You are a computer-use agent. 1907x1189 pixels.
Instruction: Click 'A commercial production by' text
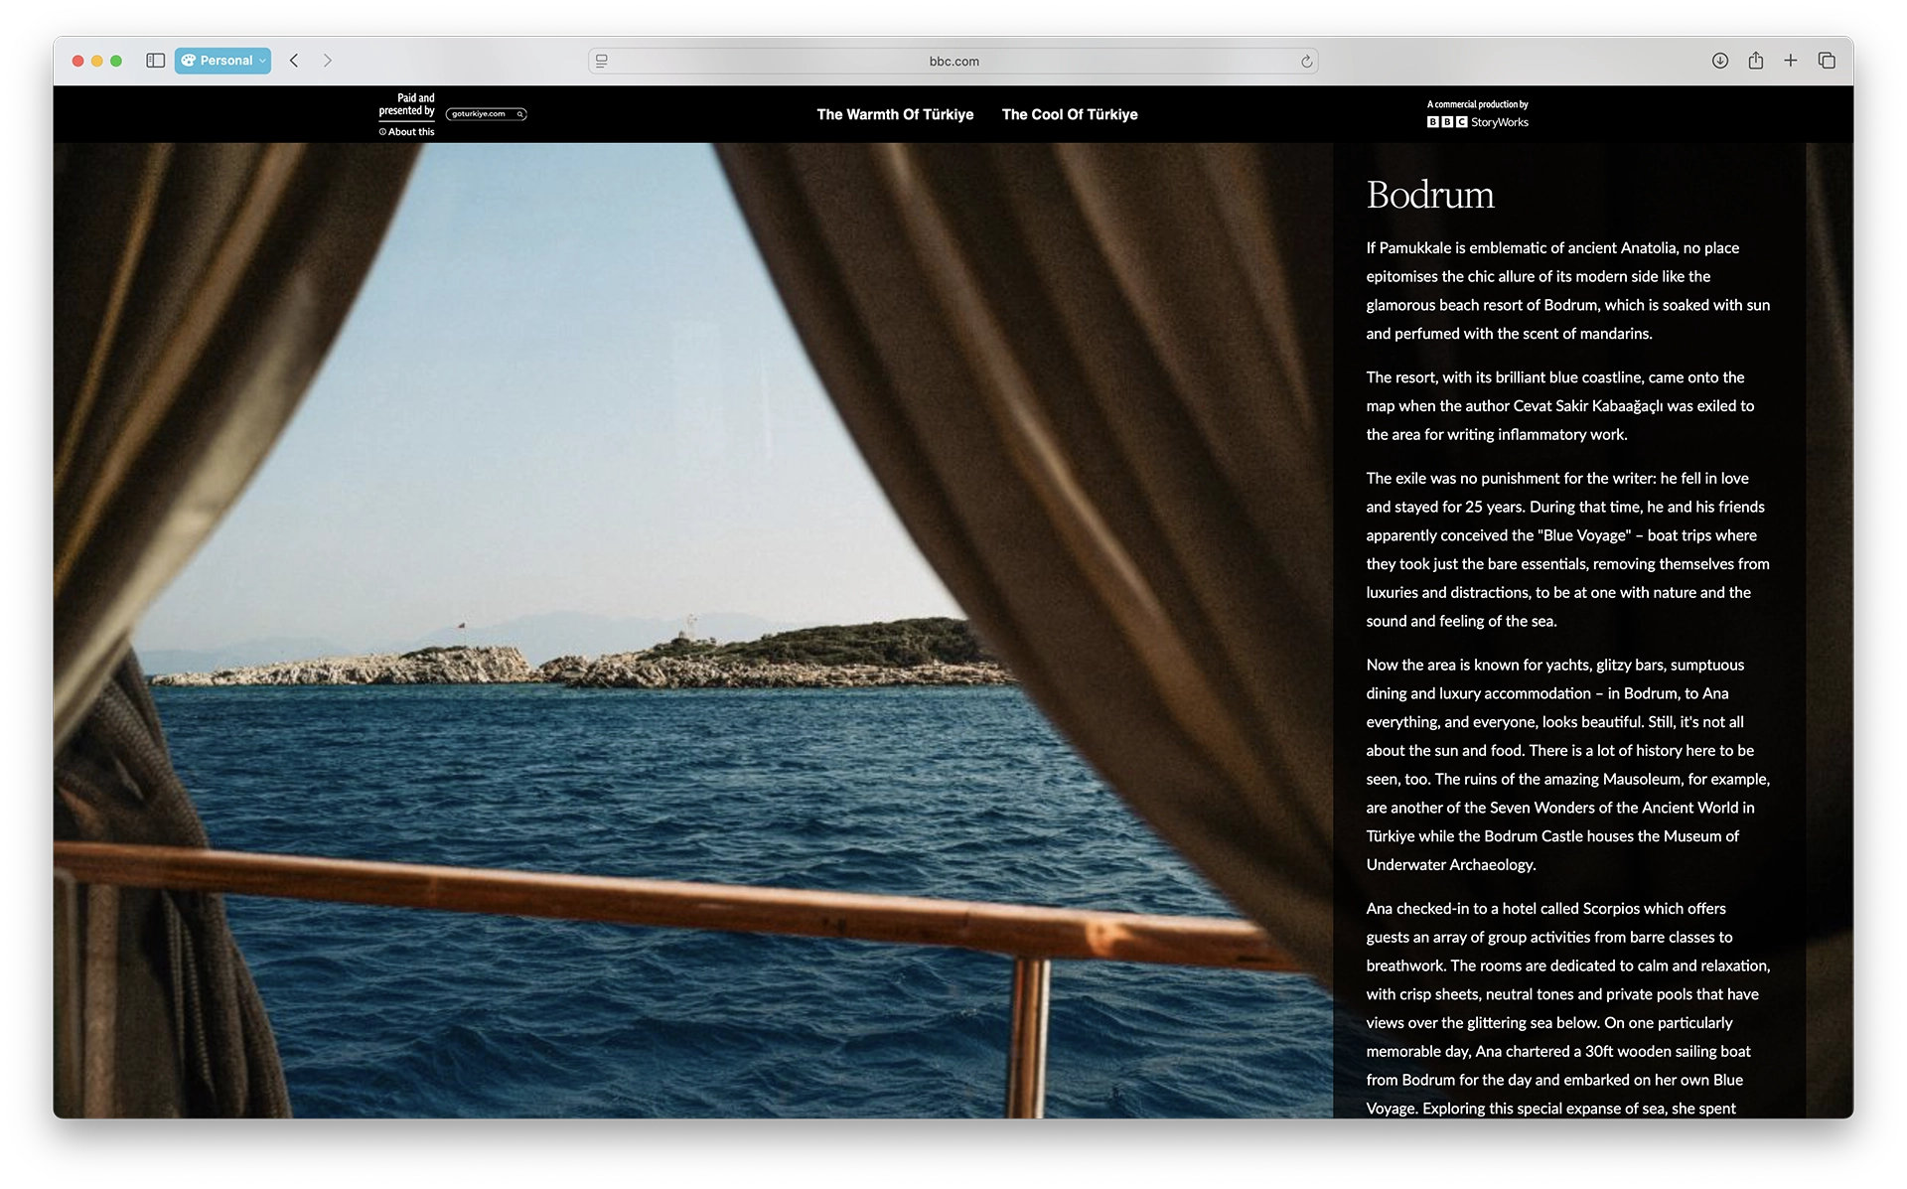1478,104
